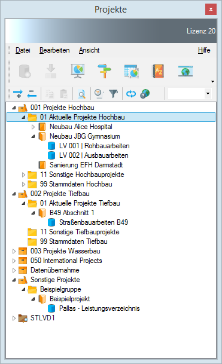Collapse 01 Aktuelle Projekte Hochbau folder

(x=23, y=117)
